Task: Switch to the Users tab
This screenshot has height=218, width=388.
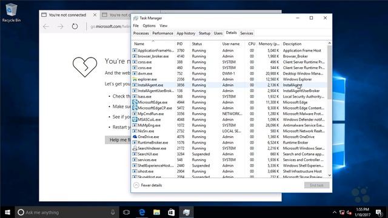Action: click(218, 33)
